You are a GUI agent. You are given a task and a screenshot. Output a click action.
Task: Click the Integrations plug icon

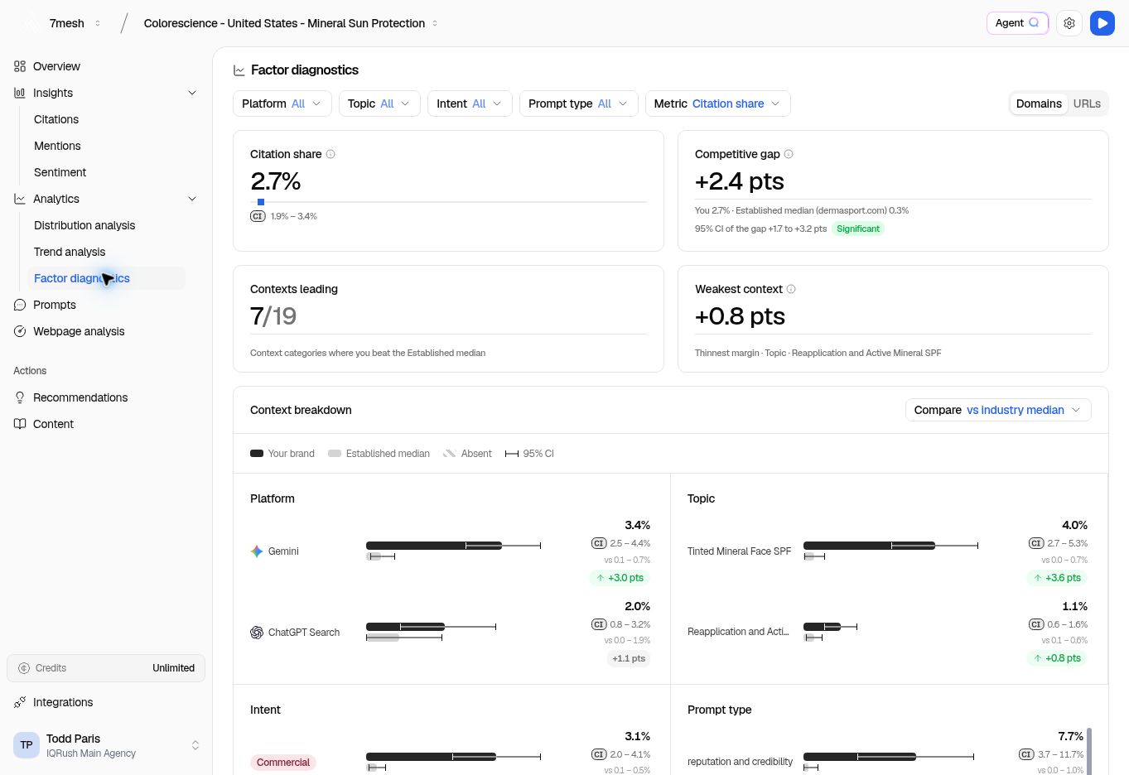click(20, 702)
